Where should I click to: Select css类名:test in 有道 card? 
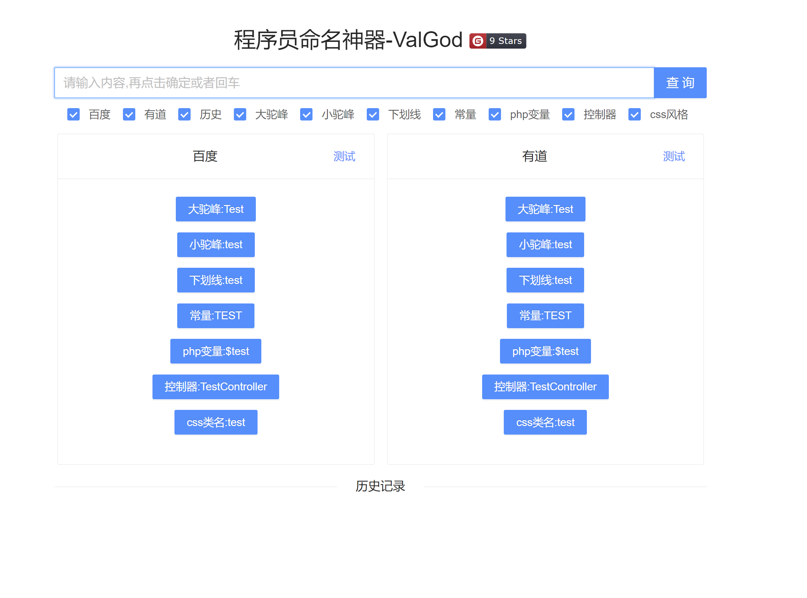click(x=545, y=422)
